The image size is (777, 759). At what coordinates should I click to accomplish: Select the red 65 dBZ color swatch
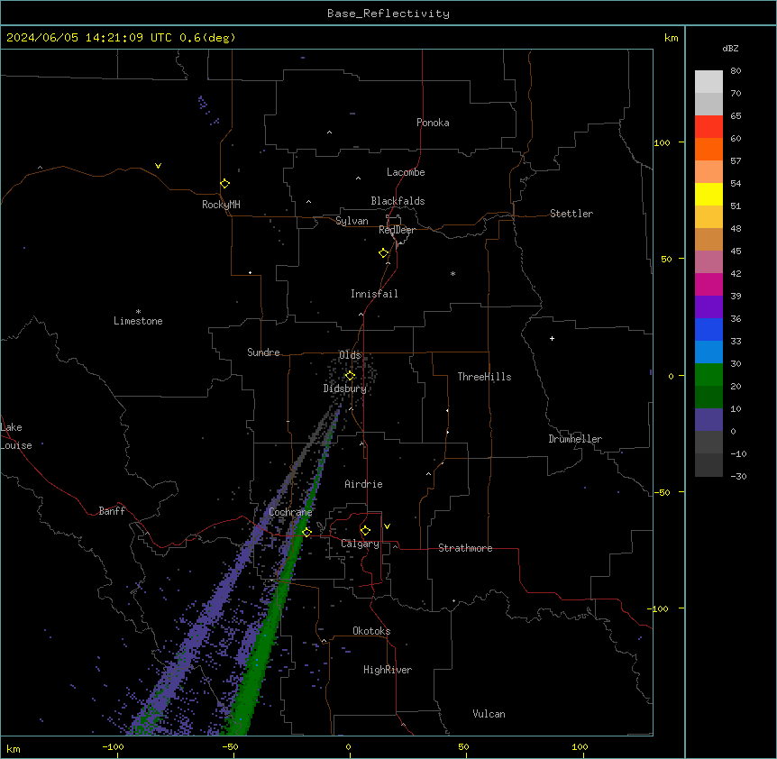click(708, 127)
